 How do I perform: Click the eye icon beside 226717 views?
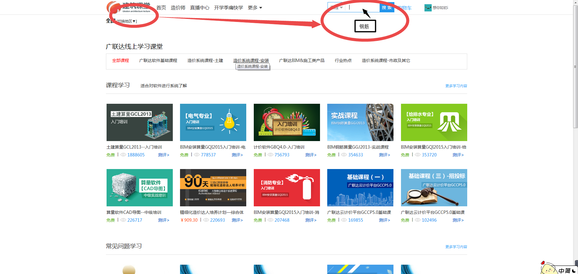pos(123,220)
